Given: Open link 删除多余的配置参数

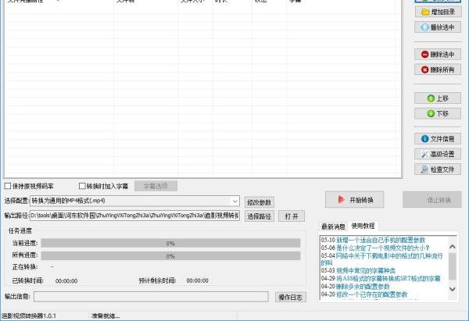Looking at the screenshot, I should point(363,287).
